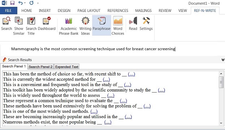
Task: Click phrase 'Numerous methods exist'
Action: coord(27,122)
